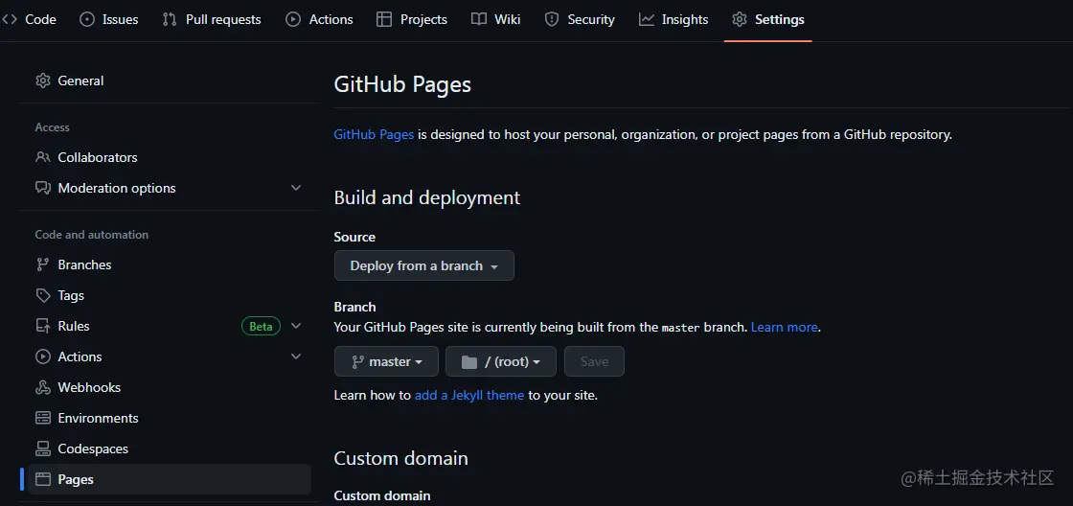Click the Moderation options comment icon
1073x506 pixels.
coord(43,188)
